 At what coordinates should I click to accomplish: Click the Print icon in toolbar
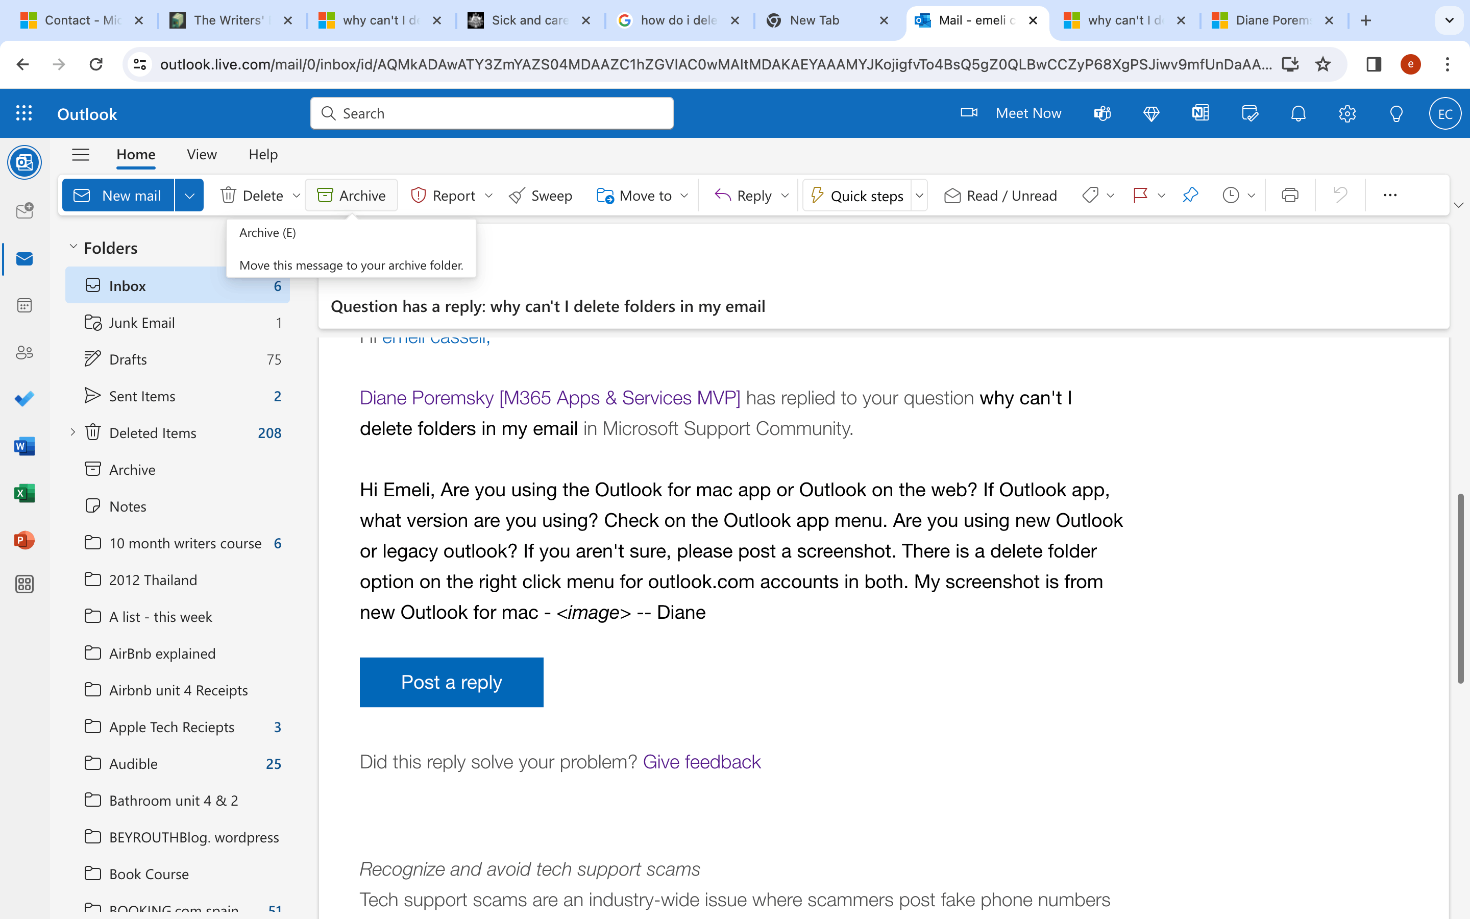point(1290,195)
